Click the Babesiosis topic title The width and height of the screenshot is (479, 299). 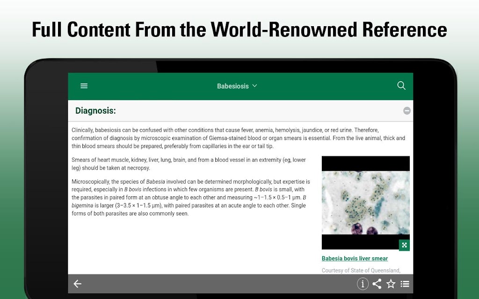coord(232,86)
